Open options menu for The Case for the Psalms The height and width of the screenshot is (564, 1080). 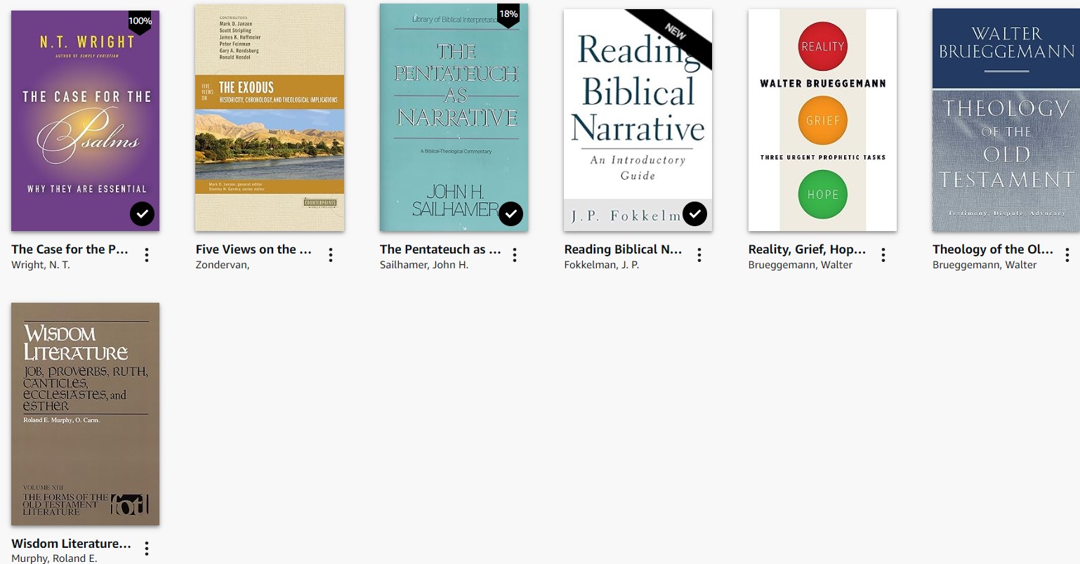tap(147, 256)
